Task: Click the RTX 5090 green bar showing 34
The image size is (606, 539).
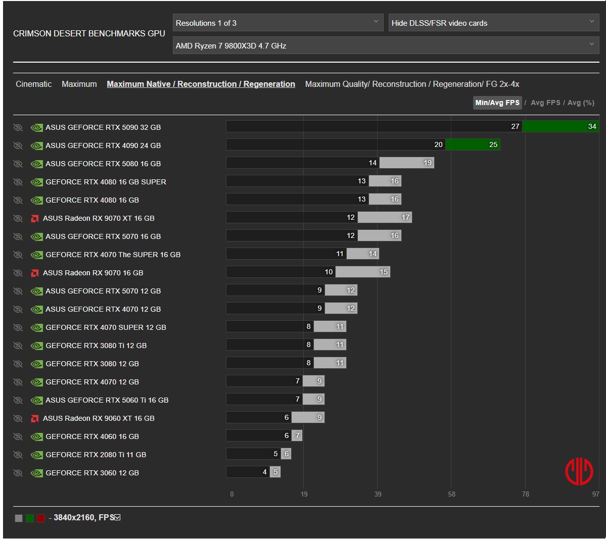Action: pyautogui.click(x=561, y=126)
